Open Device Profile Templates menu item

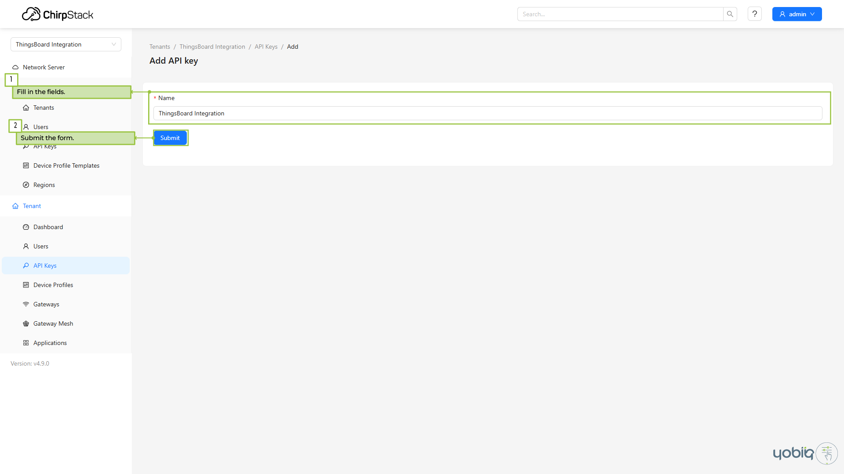(x=66, y=165)
